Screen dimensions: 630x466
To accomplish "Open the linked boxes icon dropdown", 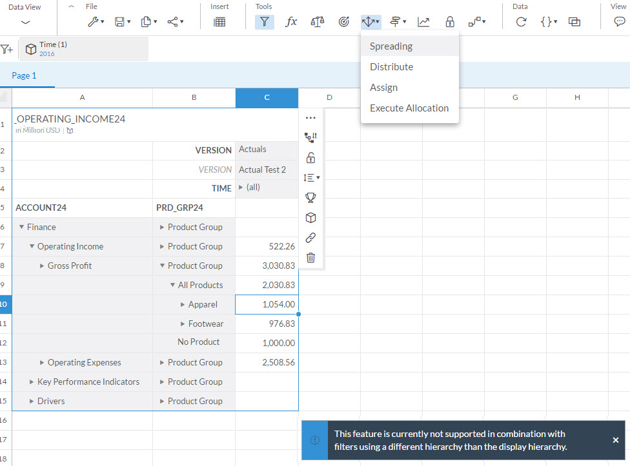I will [x=477, y=22].
